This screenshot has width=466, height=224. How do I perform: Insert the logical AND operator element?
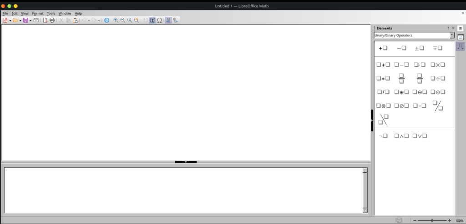coord(401,136)
